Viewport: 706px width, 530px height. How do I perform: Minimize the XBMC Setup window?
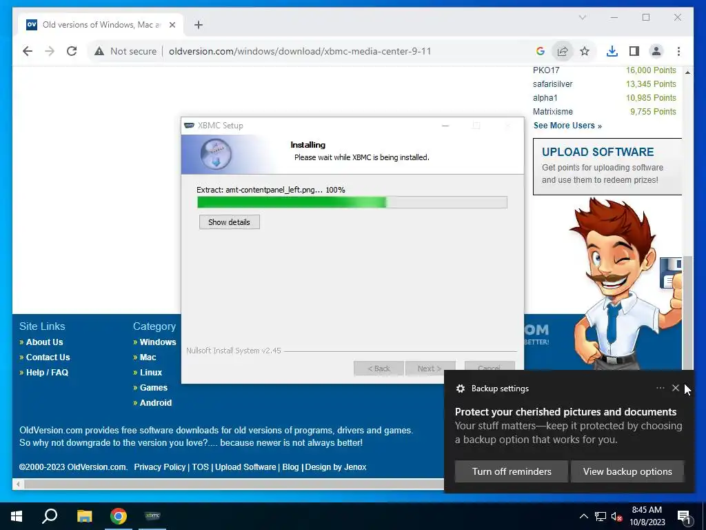[445, 126]
